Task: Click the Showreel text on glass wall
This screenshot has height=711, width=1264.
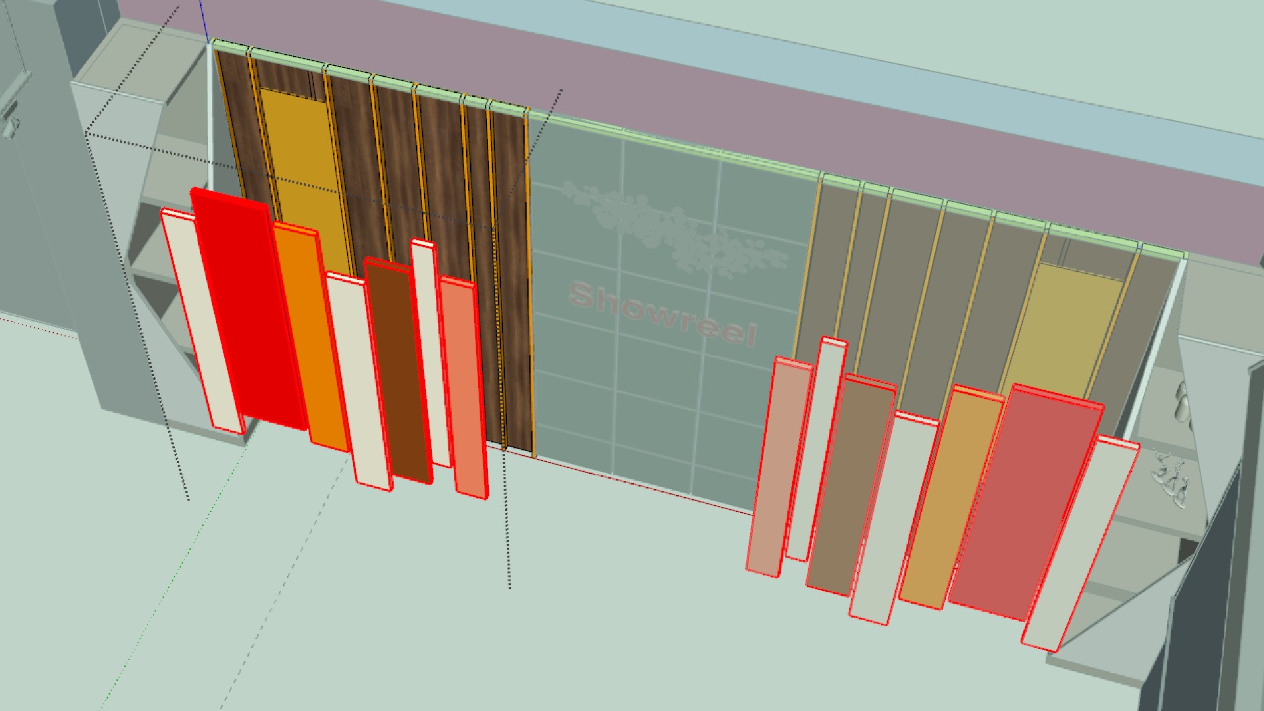Action: [662, 313]
